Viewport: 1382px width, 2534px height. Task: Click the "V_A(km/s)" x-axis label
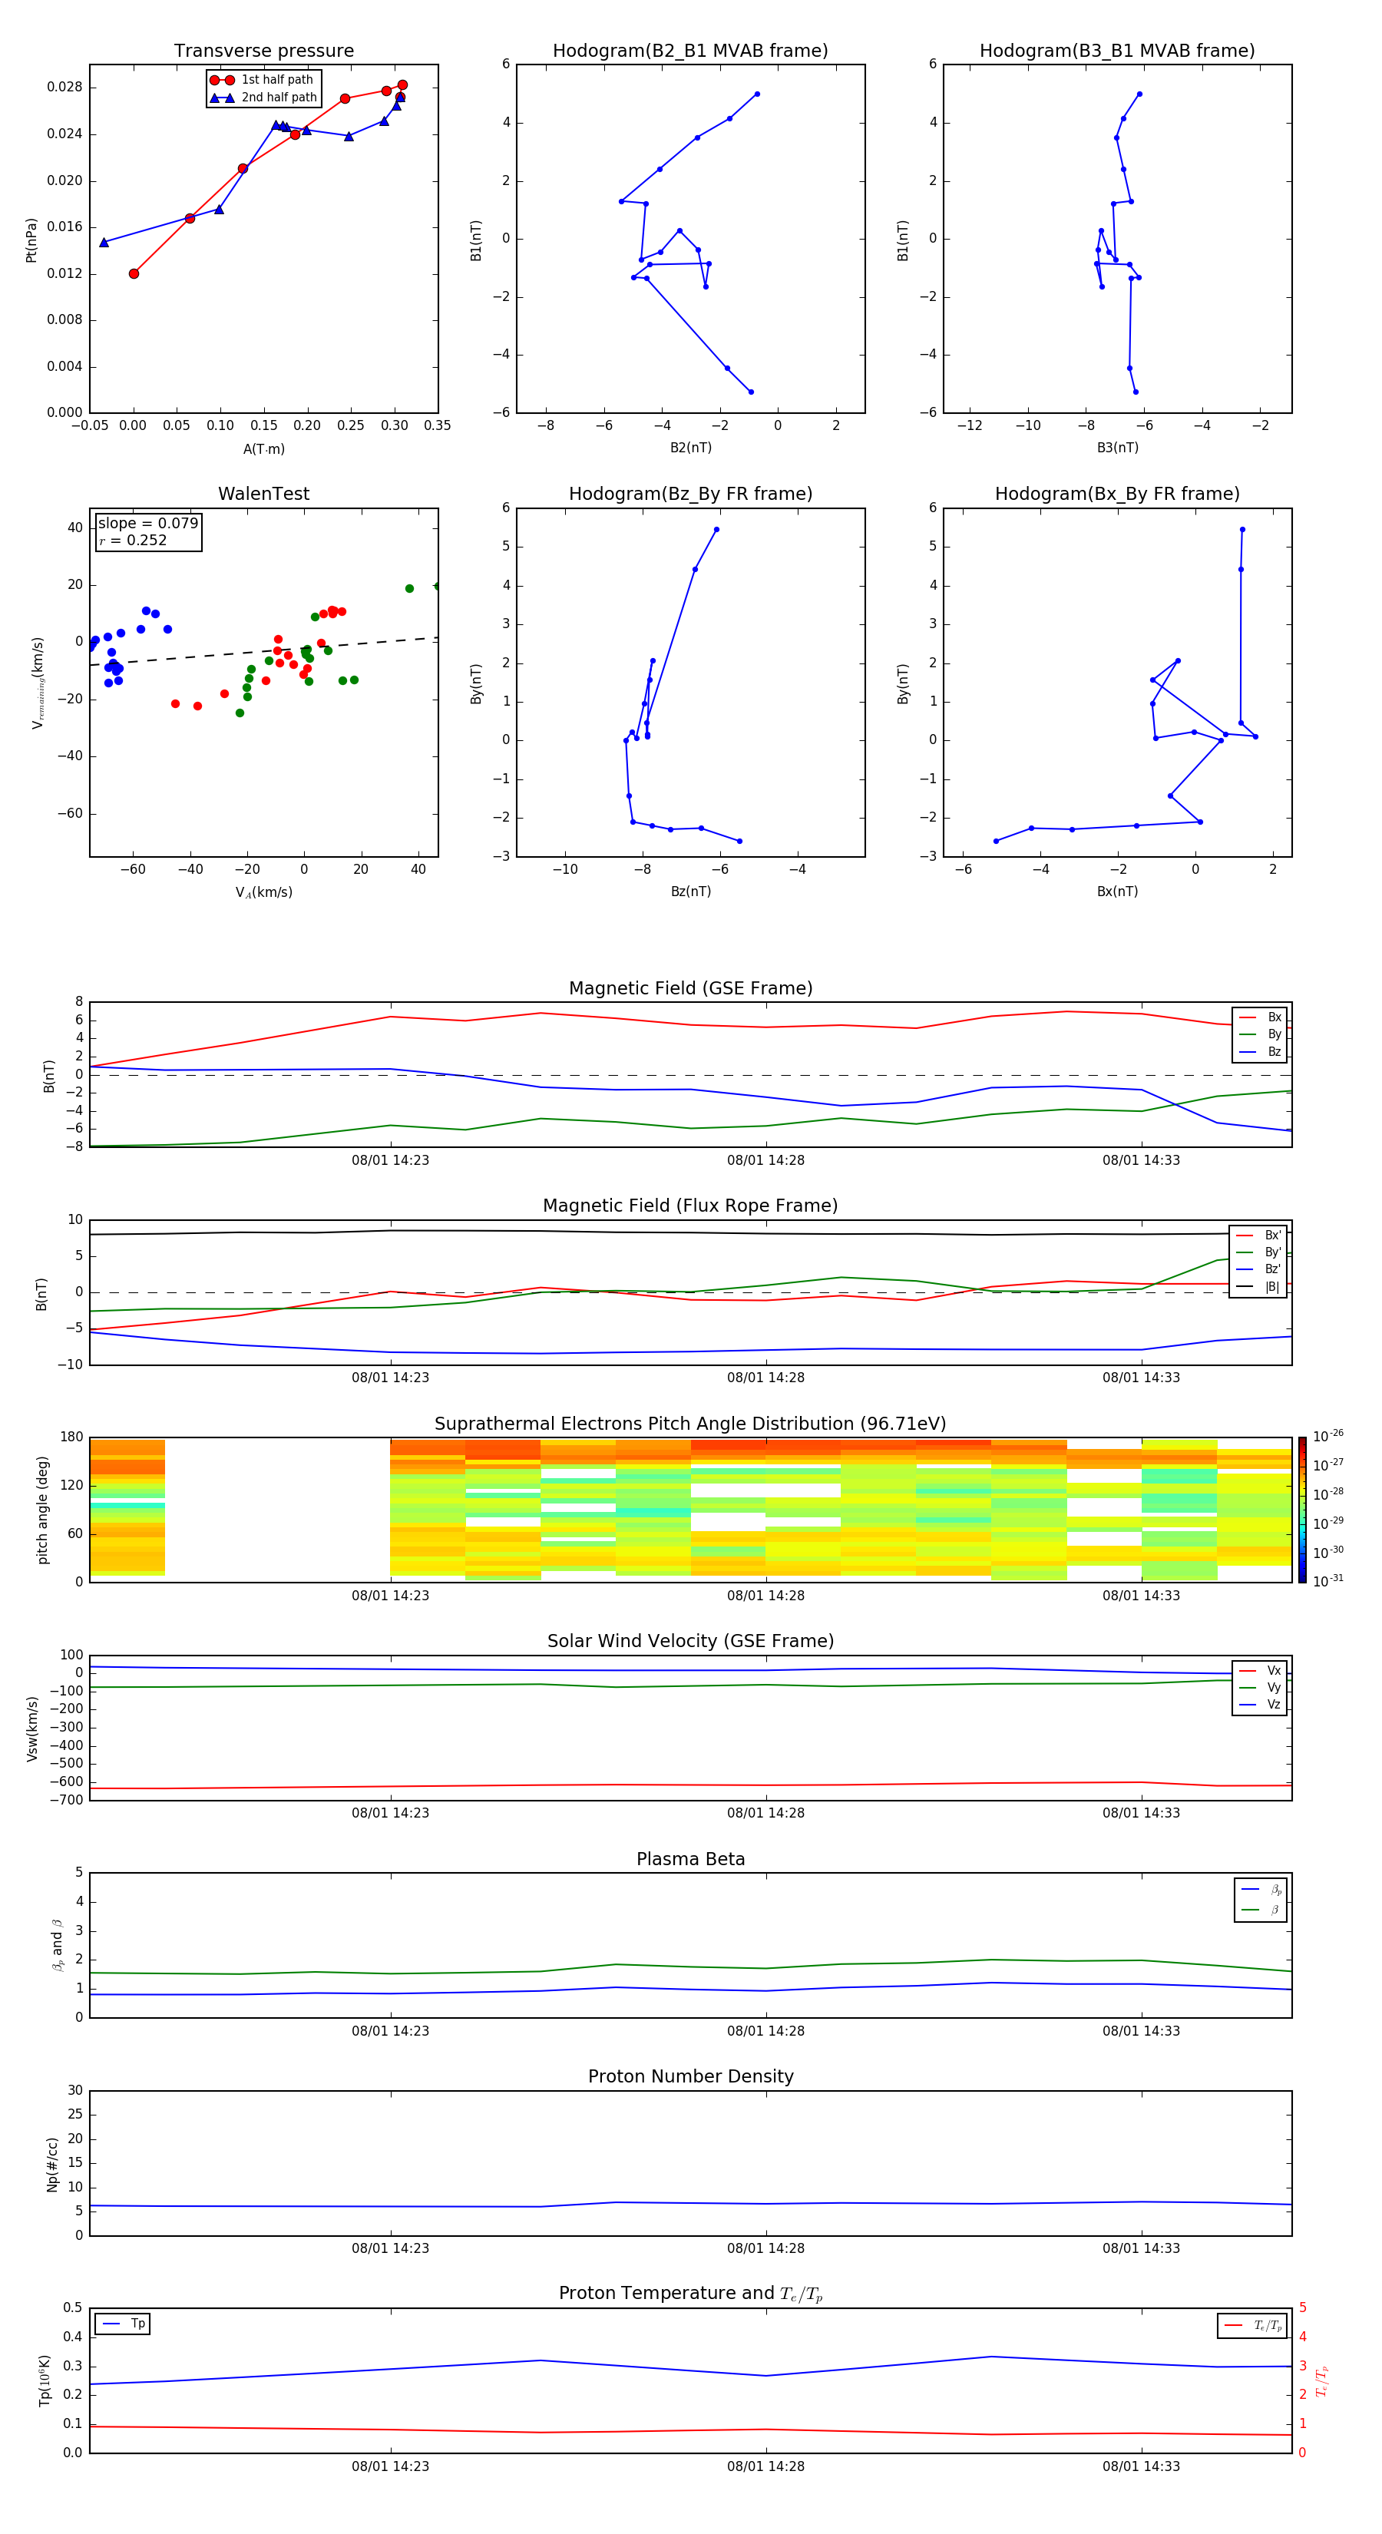[x=263, y=892]
